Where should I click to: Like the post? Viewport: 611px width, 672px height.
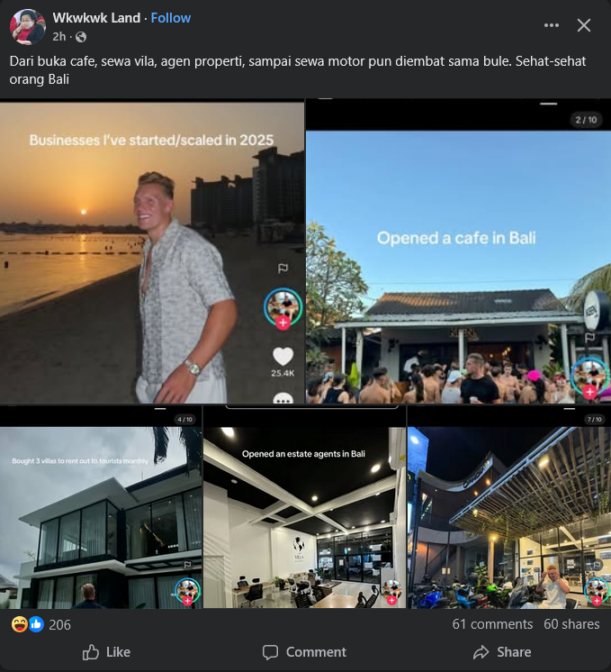[x=106, y=652]
